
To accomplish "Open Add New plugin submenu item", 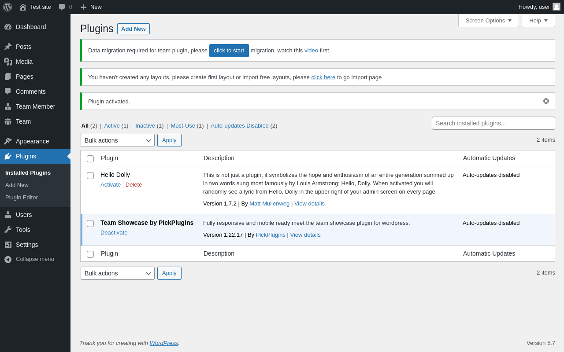I will [x=17, y=185].
